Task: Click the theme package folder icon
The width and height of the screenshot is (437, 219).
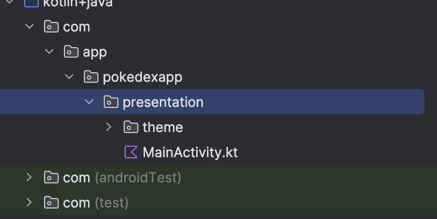Action: pyautogui.click(x=130, y=127)
